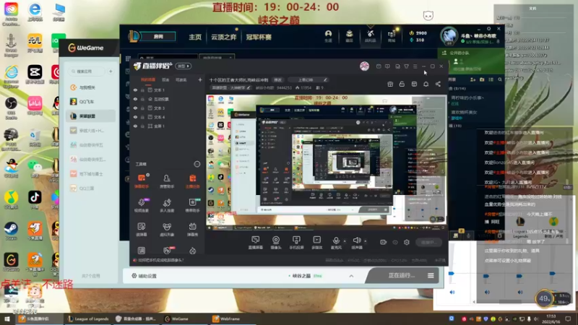Add 直播屏幕 screen capture source
The width and height of the screenshot is (578, 325).
point(256,243)
